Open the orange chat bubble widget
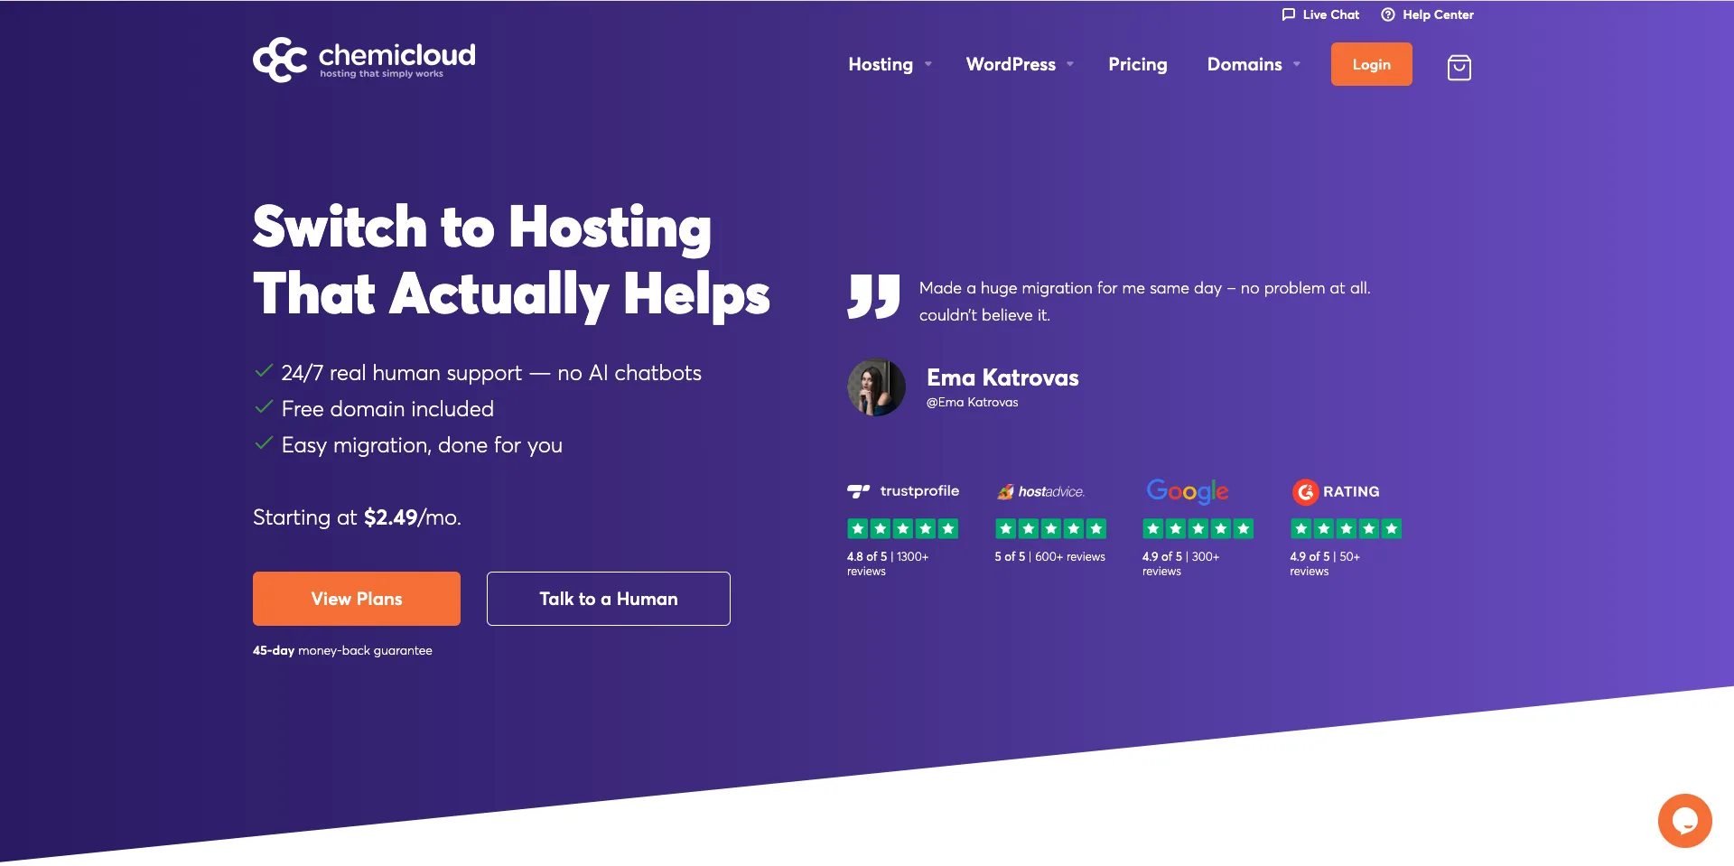The height and width of the screenshot is (866, 1734). point(1684,820)
